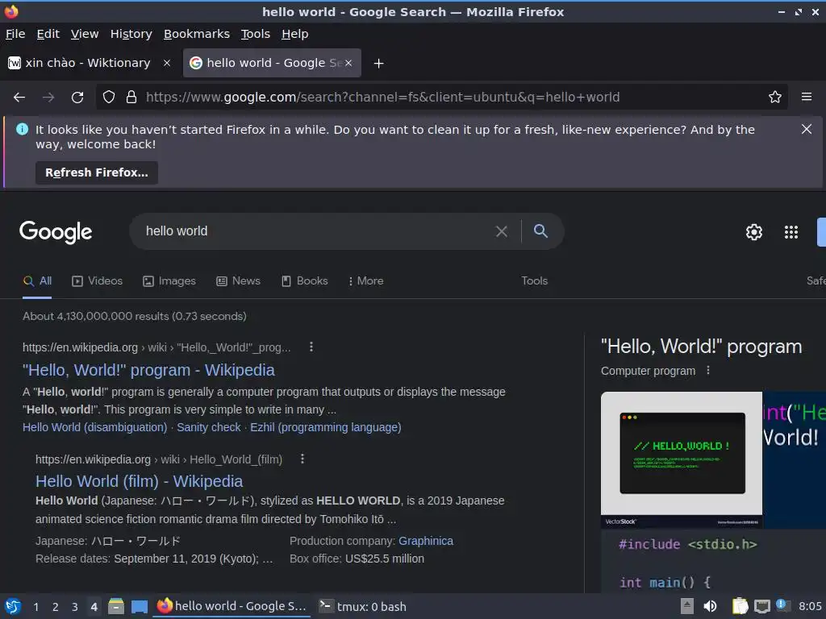Open more options beside Computer program label
Image resolution: width=826 pixels, height=619 pixels.
708,371
